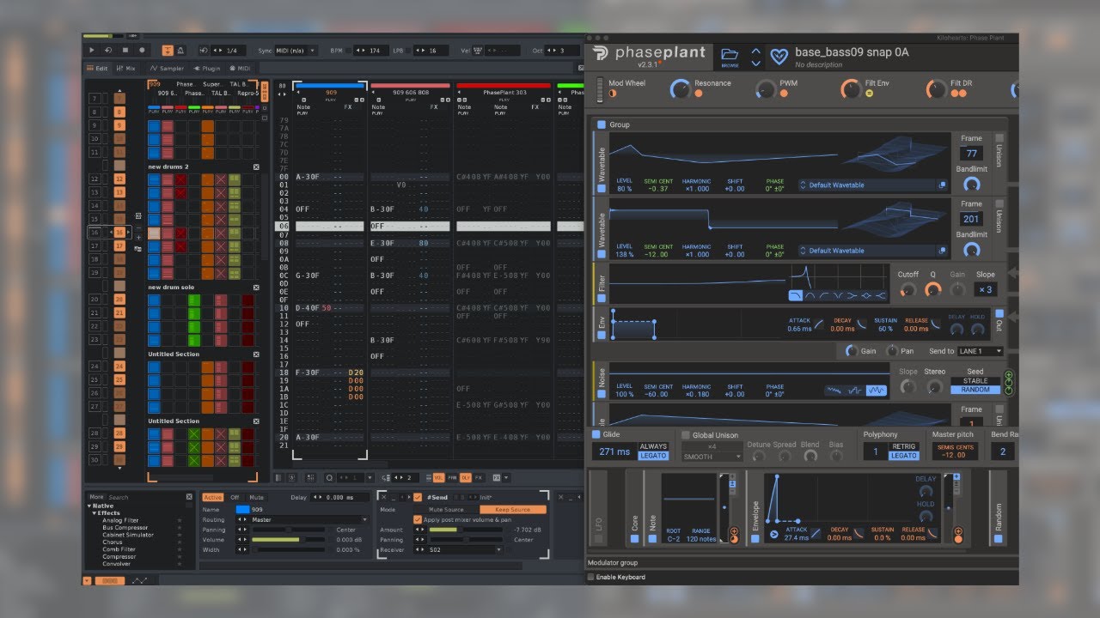Select Analog Filter in effects list
The image size is (1100, 618).
tap(120, 520)
